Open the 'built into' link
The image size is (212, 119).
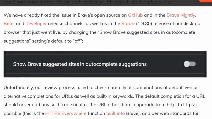[116, 113]
